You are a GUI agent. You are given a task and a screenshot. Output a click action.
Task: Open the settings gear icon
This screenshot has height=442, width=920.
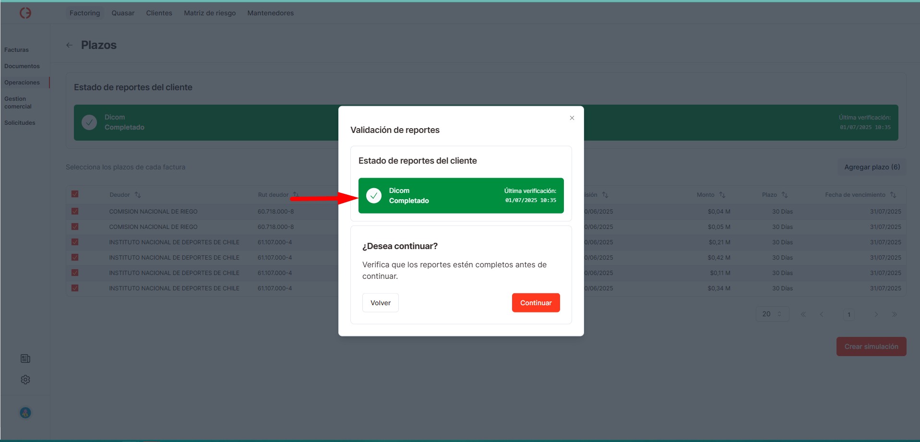[x=25, y=380]
